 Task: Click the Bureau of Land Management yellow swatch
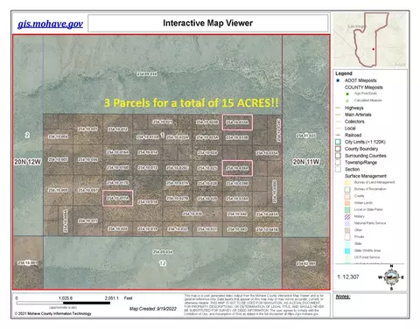coord(347,183)
